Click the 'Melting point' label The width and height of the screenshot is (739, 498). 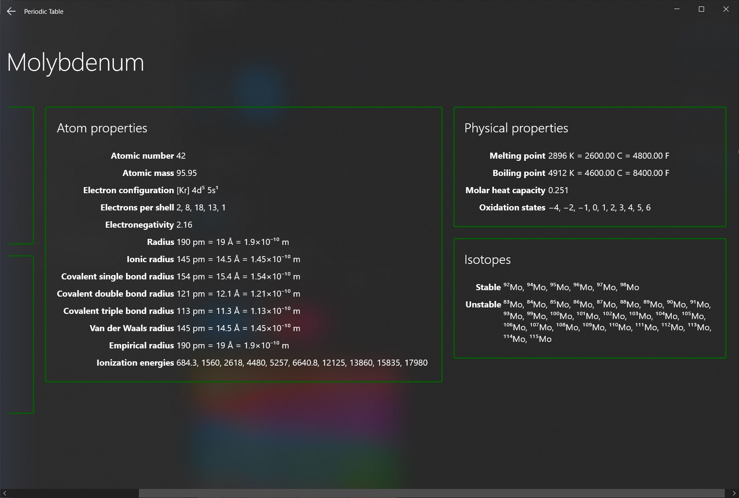(518, 156)
